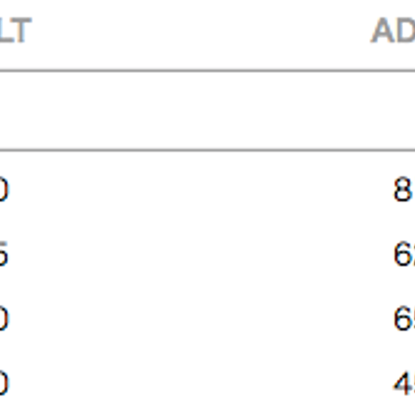
Task: Click the divider line directly below the headers
Action: click(207, 71)
